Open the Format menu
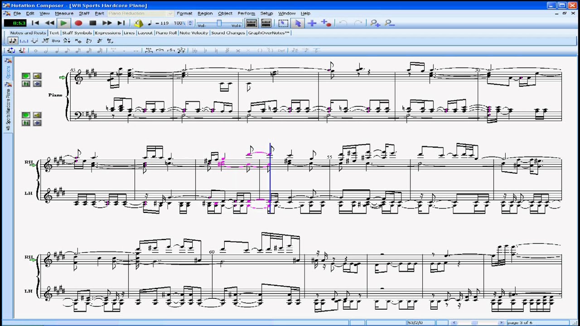The width and height of the screenshot is (580, 326). (x=184, y=14)
